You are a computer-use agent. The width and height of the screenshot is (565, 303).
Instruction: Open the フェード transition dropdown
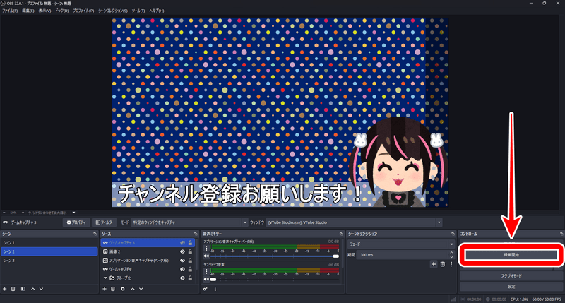[x=400, y=244]
